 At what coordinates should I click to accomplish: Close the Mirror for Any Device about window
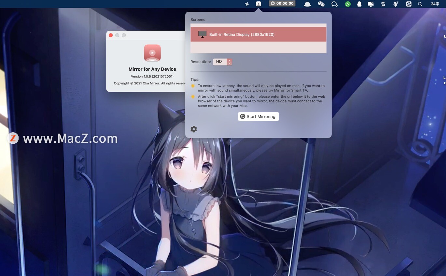pos(111,35)
